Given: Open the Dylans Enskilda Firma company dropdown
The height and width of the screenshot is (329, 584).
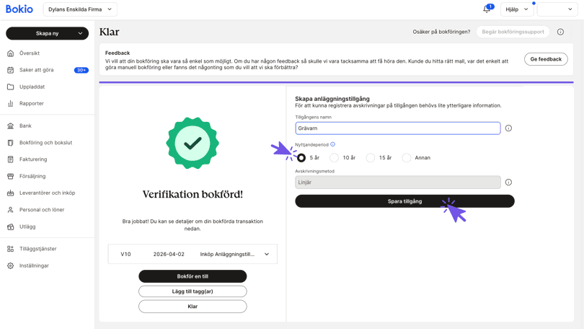Looking at the screenshot, I should tap(80, 9).
